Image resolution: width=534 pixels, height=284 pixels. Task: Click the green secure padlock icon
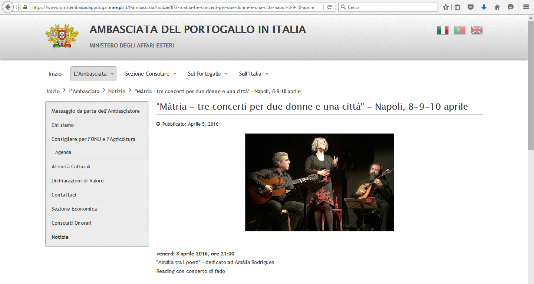click(25, 7)
